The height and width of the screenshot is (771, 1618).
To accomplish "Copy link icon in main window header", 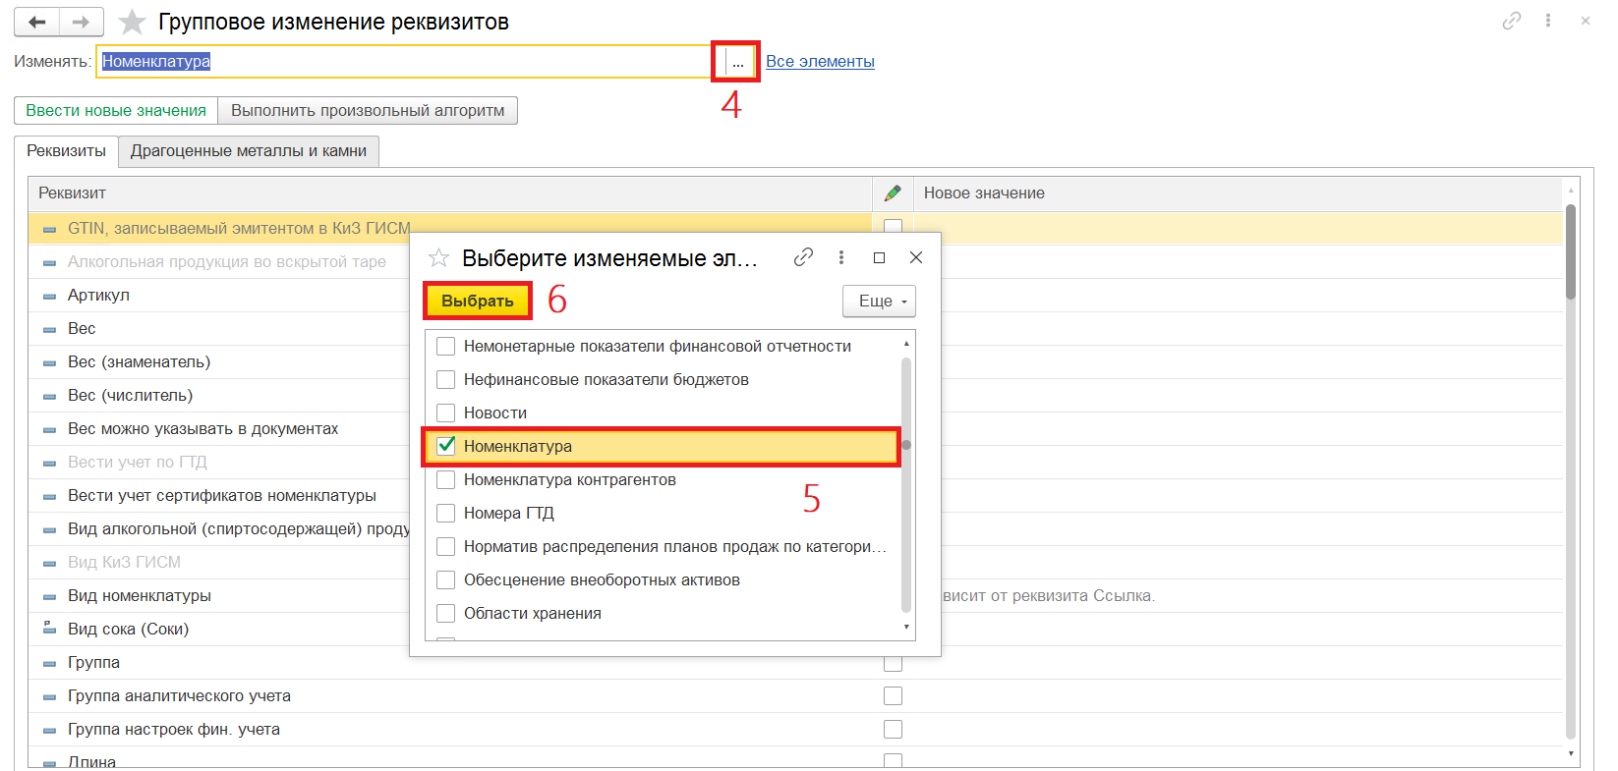I will [x=1512, y=21].
